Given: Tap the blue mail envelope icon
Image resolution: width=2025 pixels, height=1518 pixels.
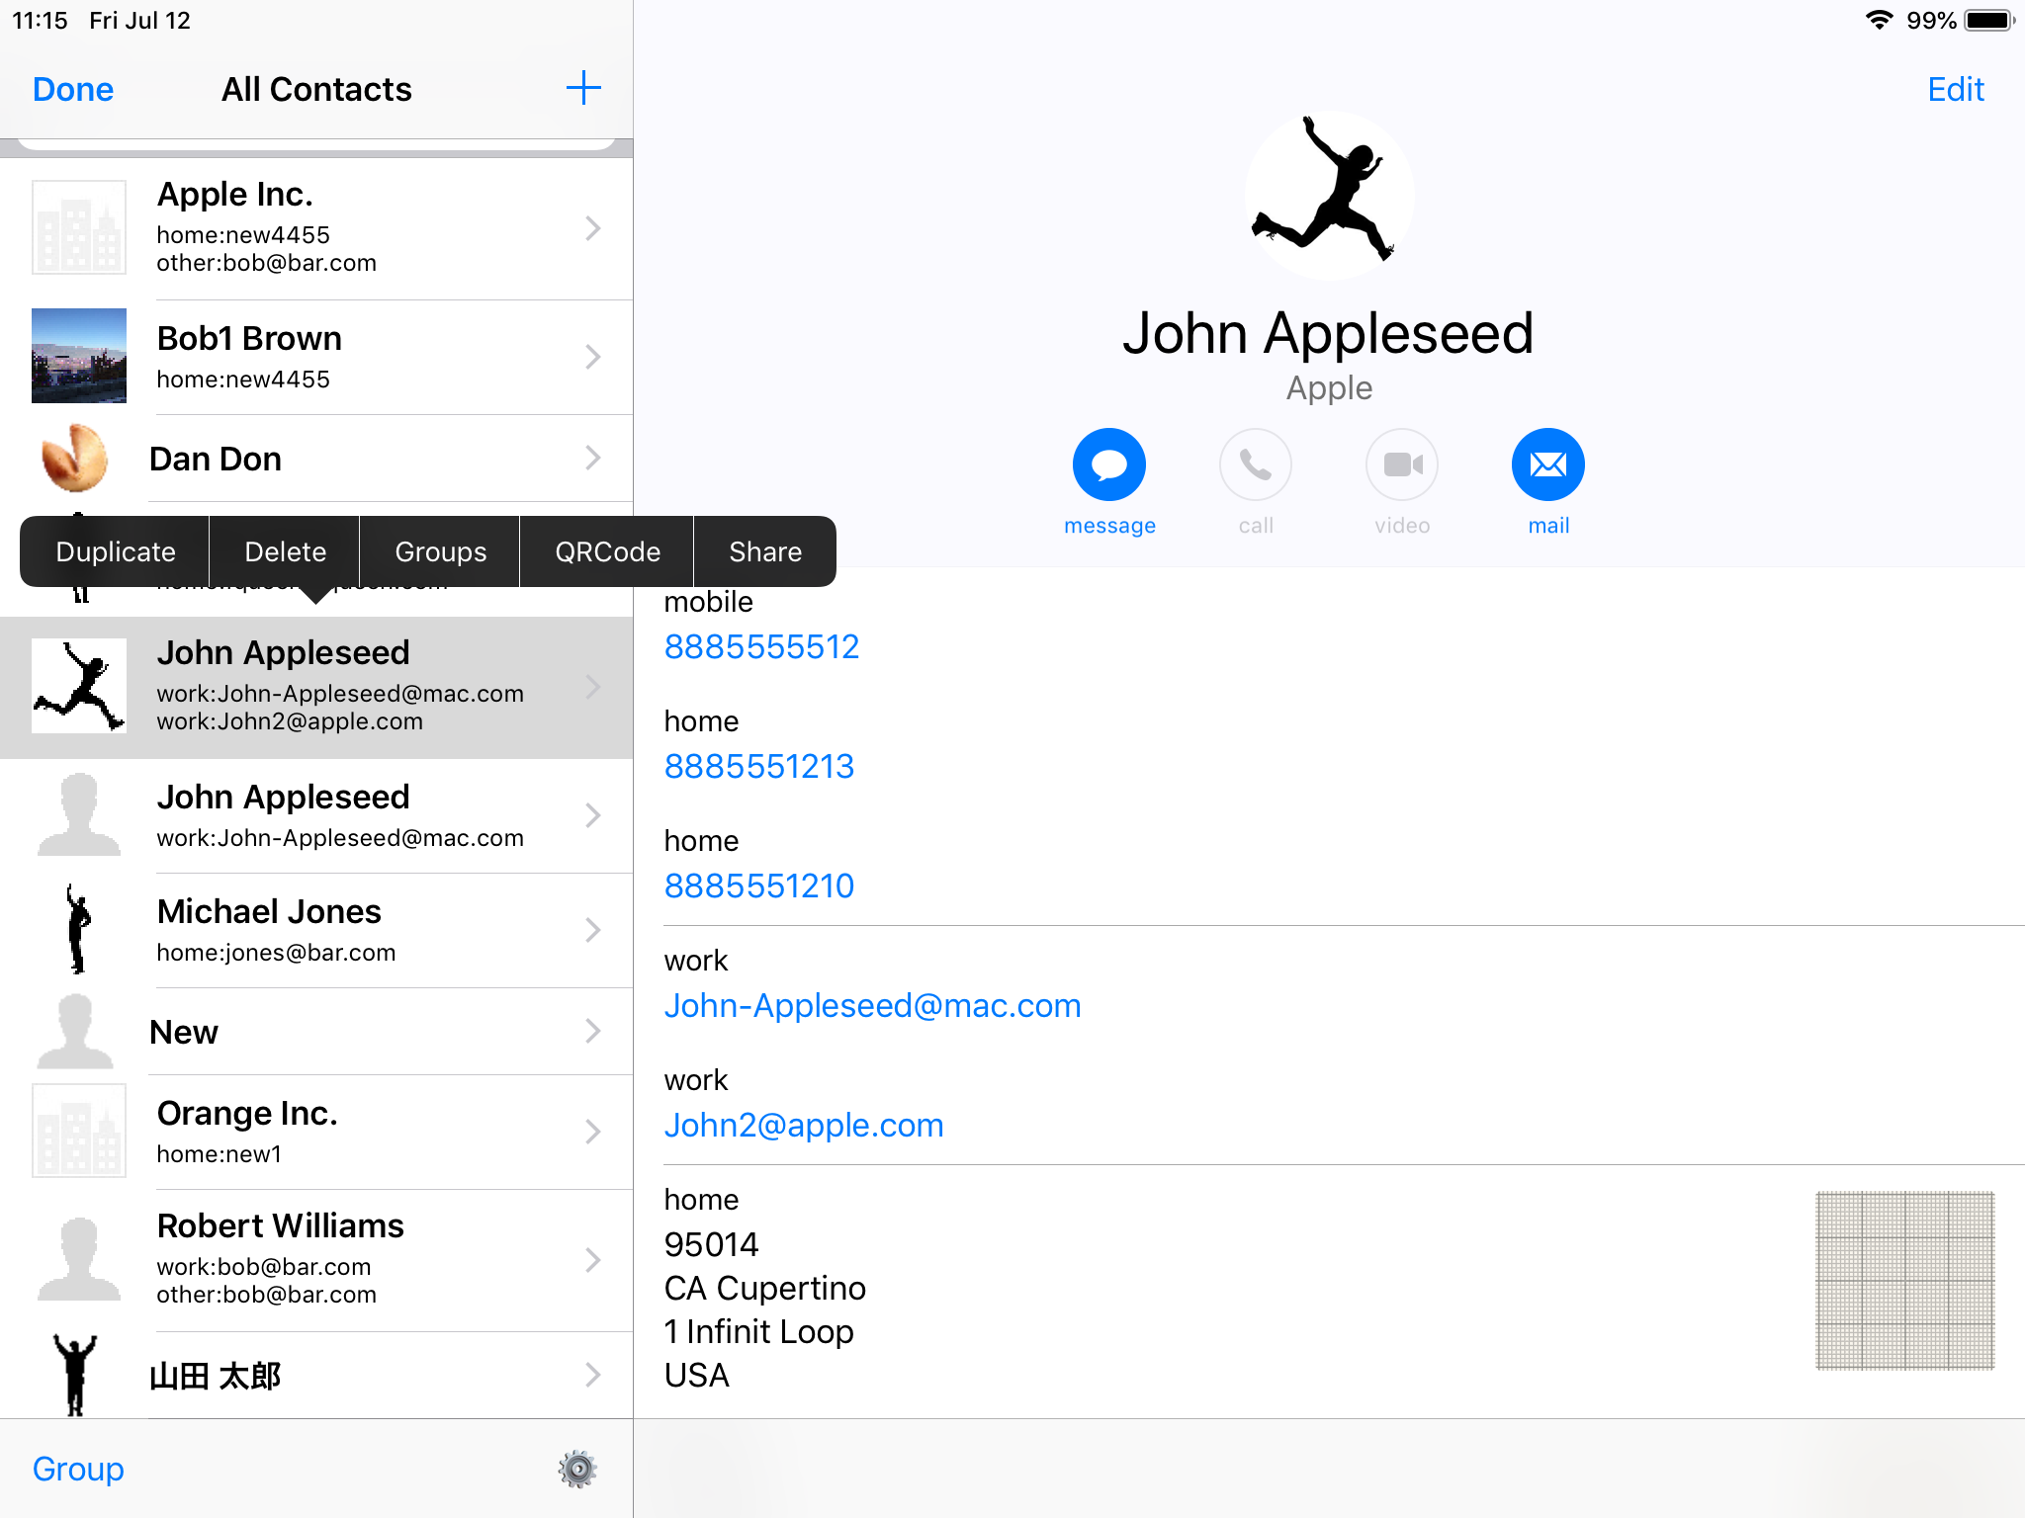Looking at the screenshot, I should coord(1548,464).
